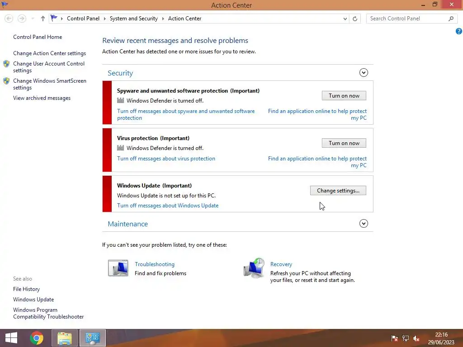Turn off messages about spyware protection

coord(186,114)
